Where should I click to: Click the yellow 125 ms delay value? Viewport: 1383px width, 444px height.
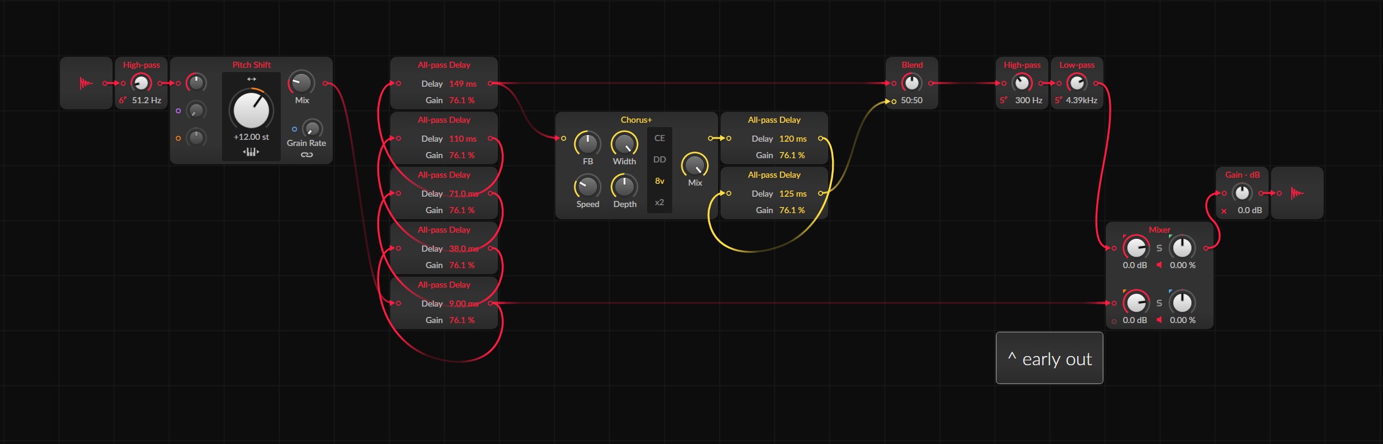(x=793, y=194)
